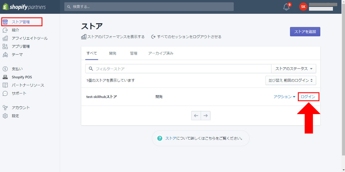The height and width of the screenshot is (172, 345).
Task: Open サポート in the sidebar
Action: click(x=19, y=93)
